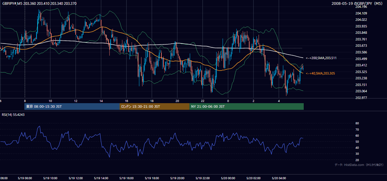The height and width of the screenshot is (181, 387).
Task: Click RSI scale value 60
Action: [x=357, y=135]
